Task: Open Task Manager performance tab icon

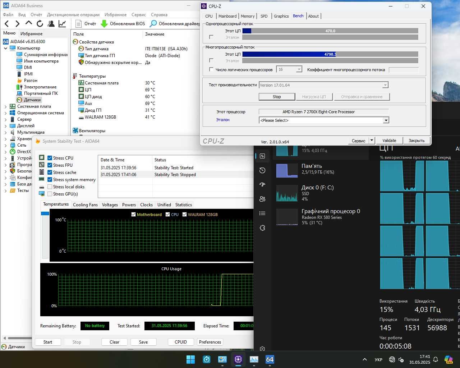Action: pyautogui.click(x=262, y=156)
